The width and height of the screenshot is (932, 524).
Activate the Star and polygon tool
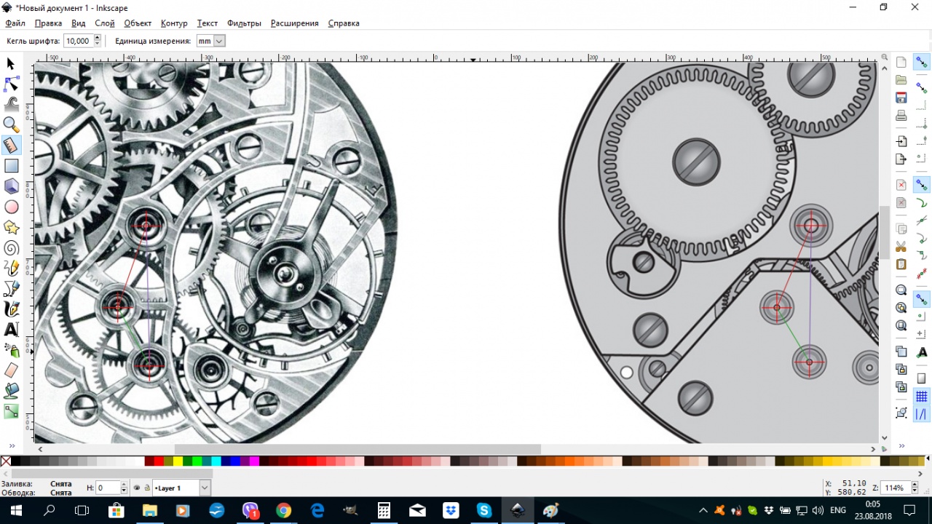click(11, 228)
